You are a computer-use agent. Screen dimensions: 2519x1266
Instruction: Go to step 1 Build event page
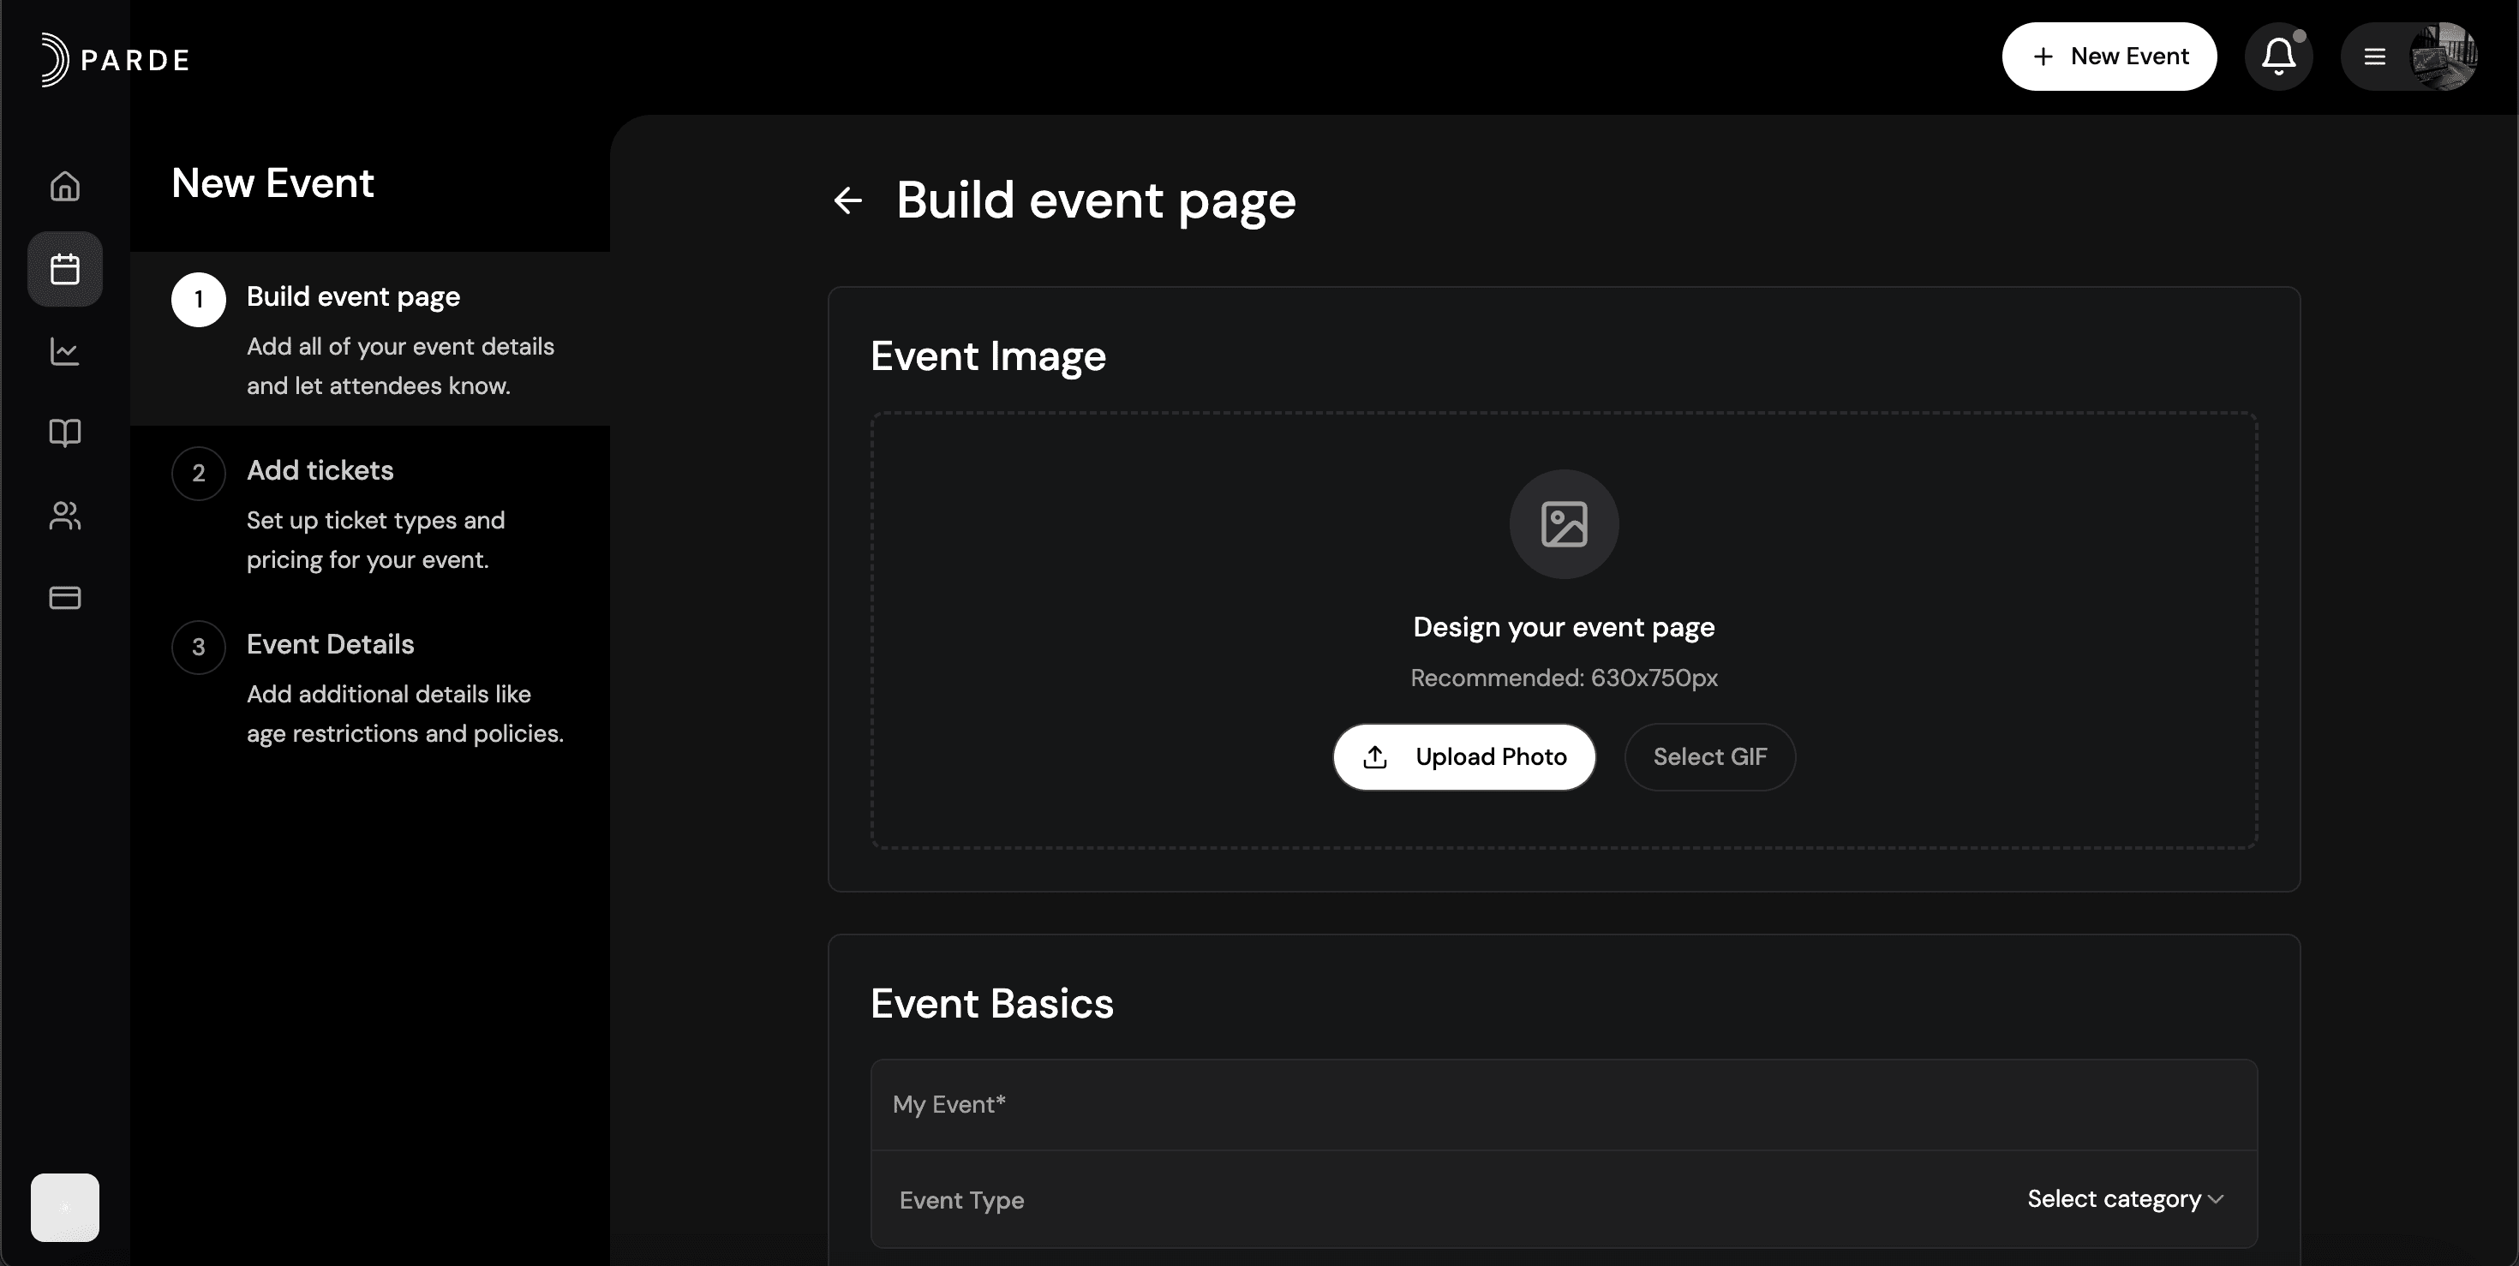coord(353,297)
